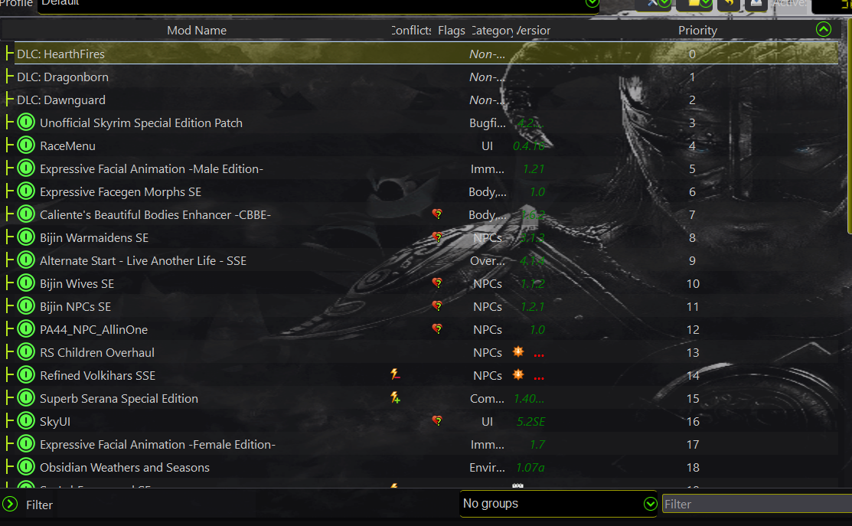Click the flag heart icon for SkyUI
Screen dimensions: 852x526
tap(437, 420)
